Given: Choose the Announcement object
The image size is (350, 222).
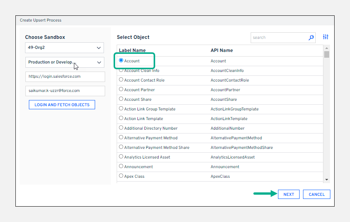Looking at the screenshot, I should pos(121,166).
